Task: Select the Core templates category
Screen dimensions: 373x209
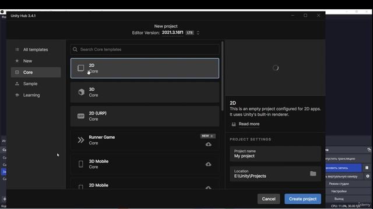Action: tap(36, 72)
